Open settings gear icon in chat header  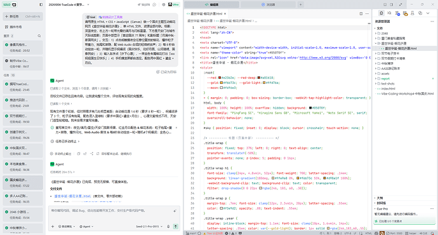(164, 4)
